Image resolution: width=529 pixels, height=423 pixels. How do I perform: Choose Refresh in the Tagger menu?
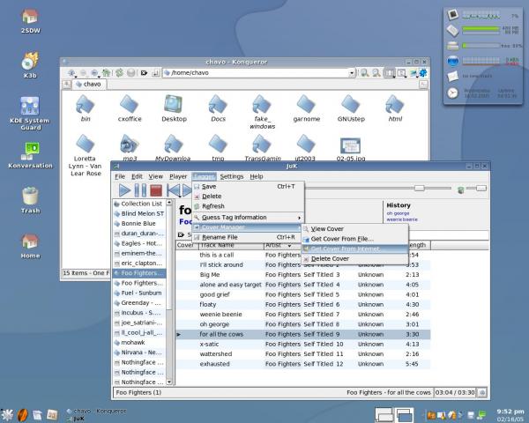pos(248,206)
